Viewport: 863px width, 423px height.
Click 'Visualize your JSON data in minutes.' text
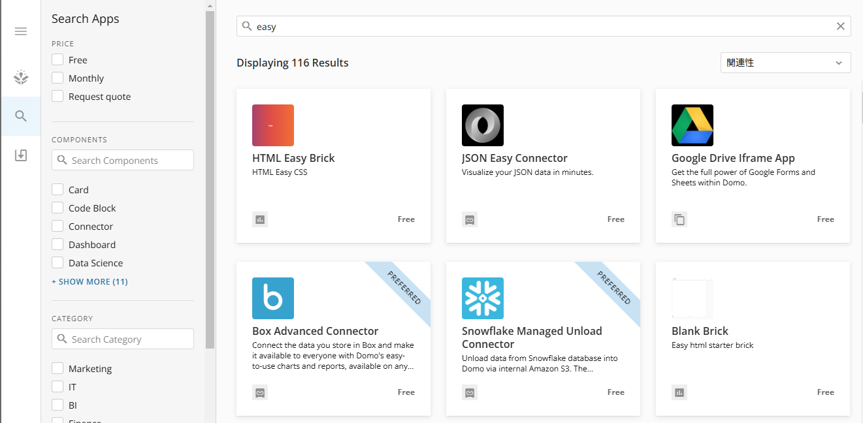527,172
